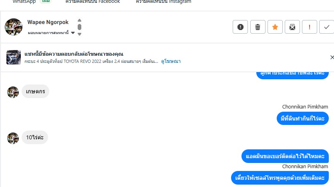Click the down arrow below the scroll handle
334x187 pixels.
[x=79, y=34]
